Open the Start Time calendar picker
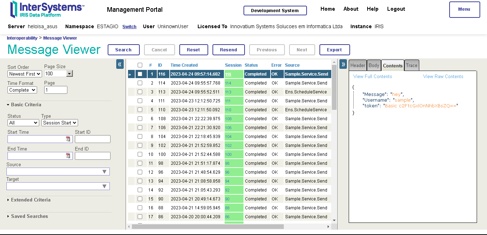487x235 pixels. (x=68, y=139)
